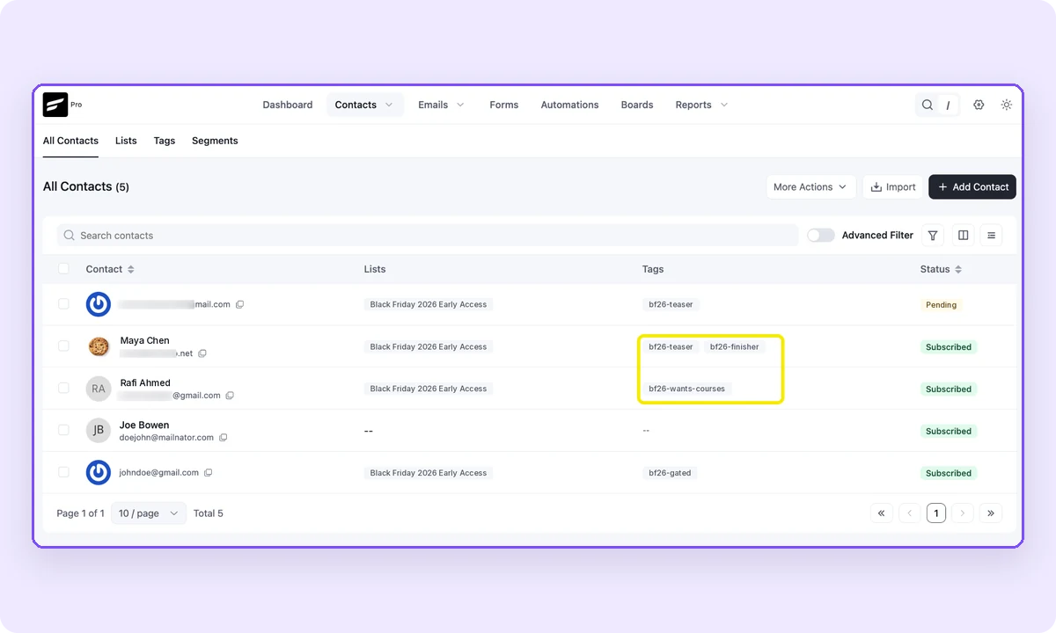Sort by Contact column arrows
Viewport: 1056px width, 633px height.
(131, 269)
